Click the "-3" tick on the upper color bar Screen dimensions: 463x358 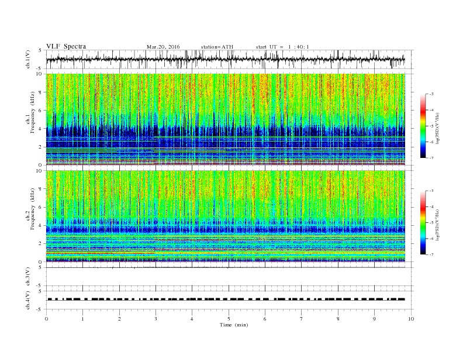pyautogui.click(x=431, y=94)
